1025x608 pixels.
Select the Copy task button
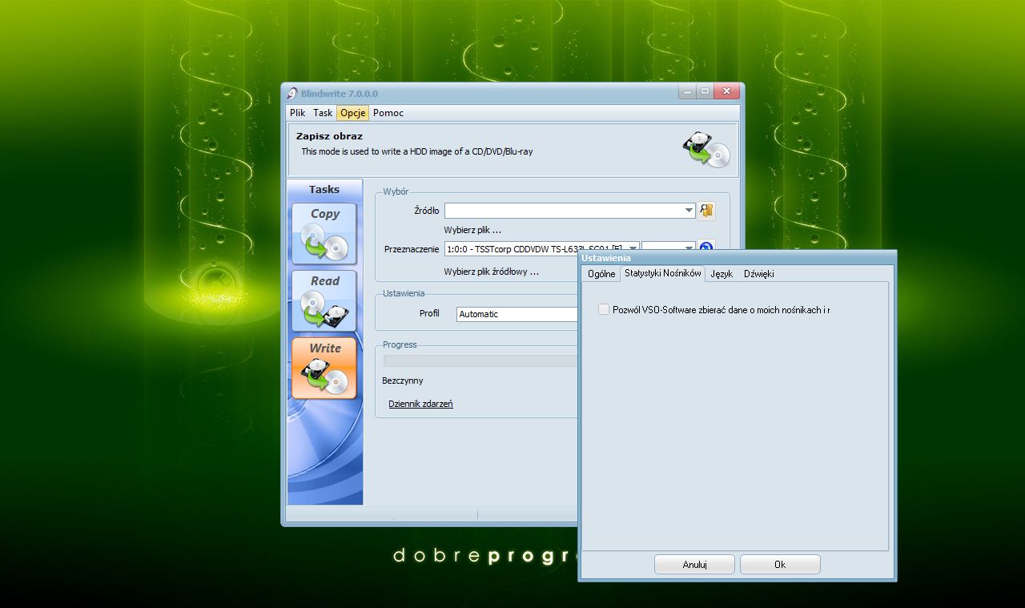[x=324, y=233]
